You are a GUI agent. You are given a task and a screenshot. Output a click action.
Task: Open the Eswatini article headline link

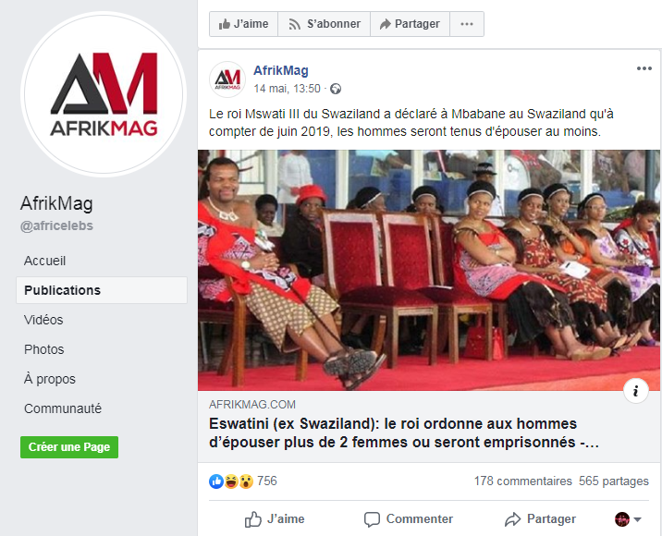pos(404,433)
